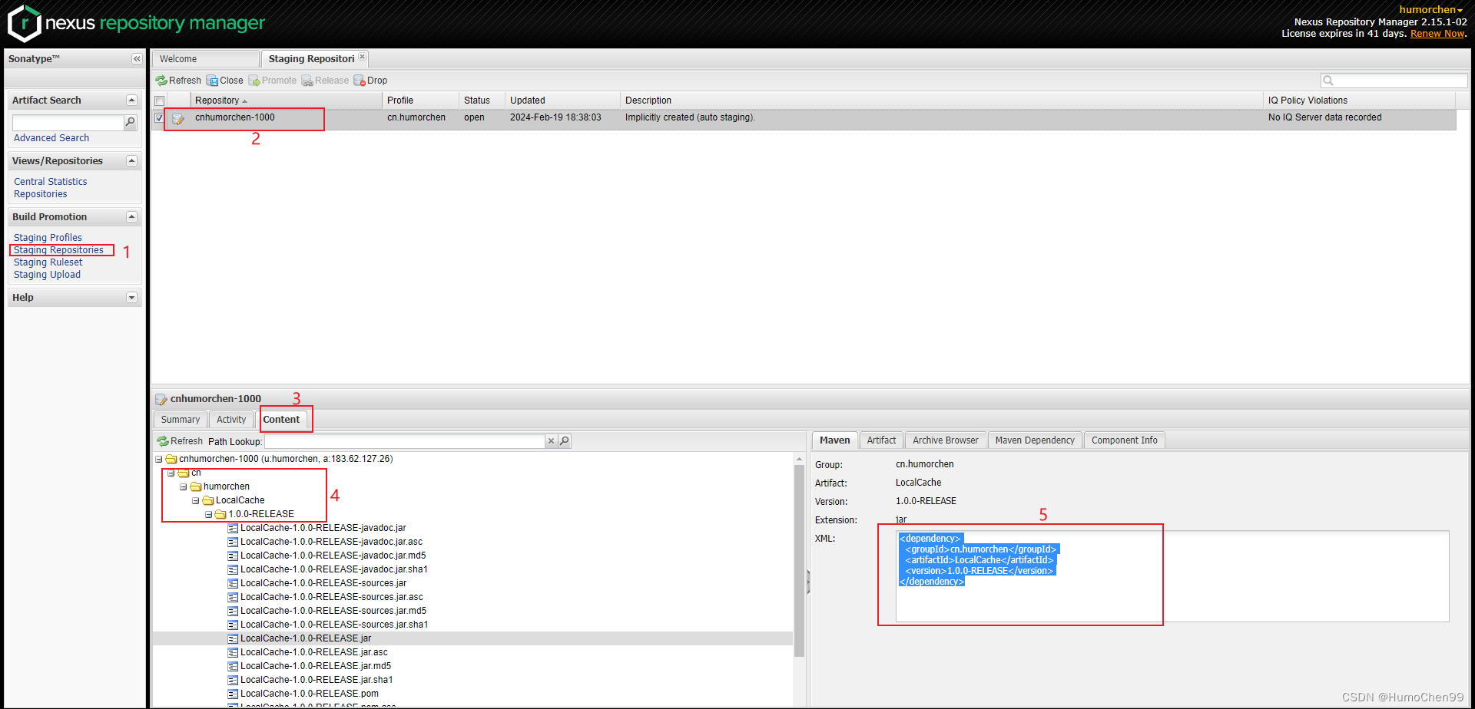Select LocalCache-1.0.0-RELEASE-sources.jar file
This screenshot has width=1475, height=709.
pyautogui.click(x=323, y=583)
